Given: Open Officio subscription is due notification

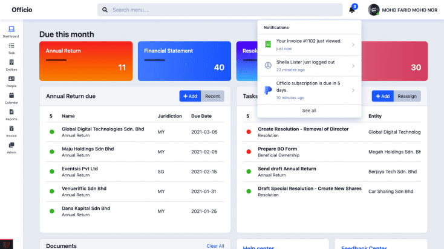Looking at the screenshot, I should [309, 90].
